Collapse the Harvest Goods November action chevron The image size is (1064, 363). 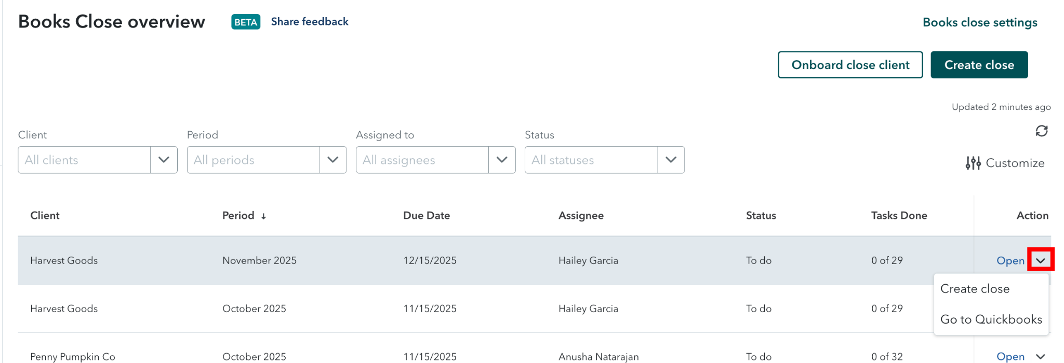(1041, 260)
